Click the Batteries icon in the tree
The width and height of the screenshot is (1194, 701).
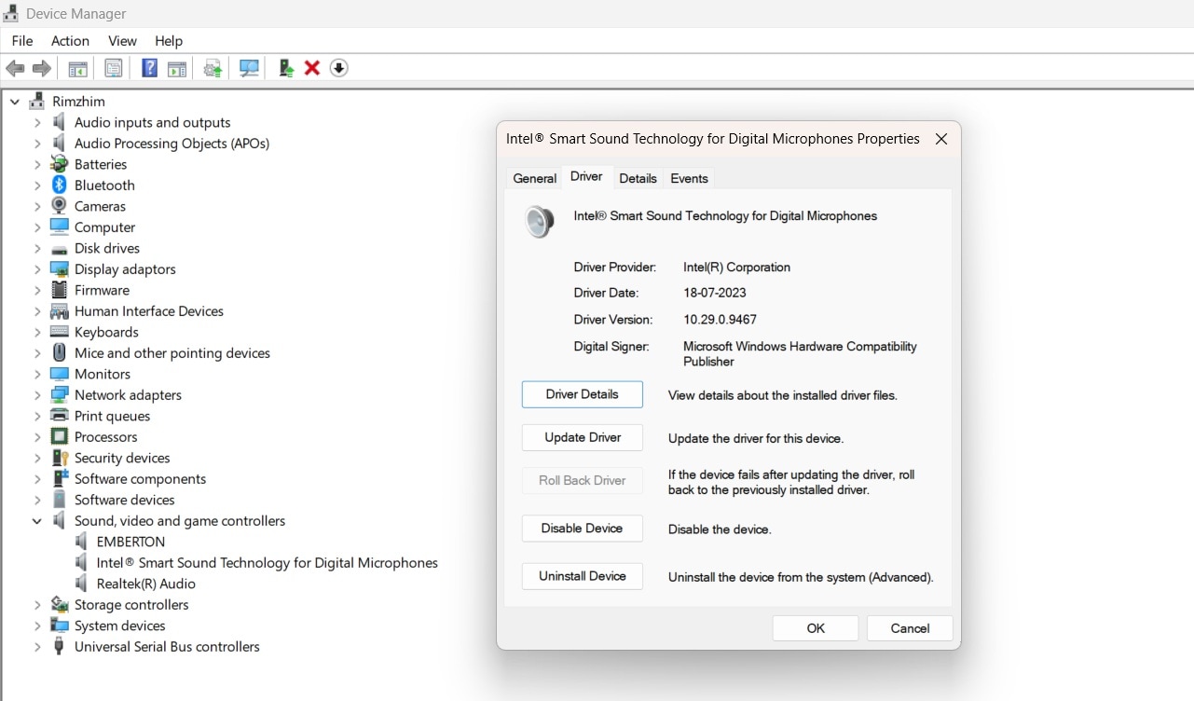tap(60, 164)
